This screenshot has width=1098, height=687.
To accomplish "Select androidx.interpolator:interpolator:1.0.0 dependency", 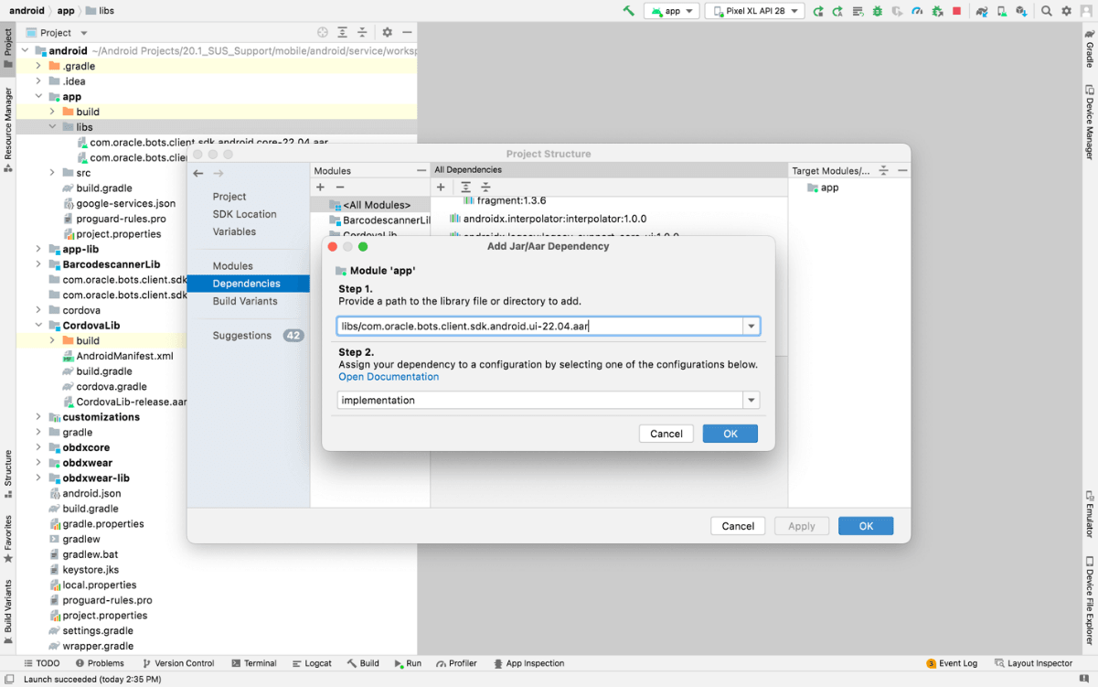I will (x=548, y=219).
